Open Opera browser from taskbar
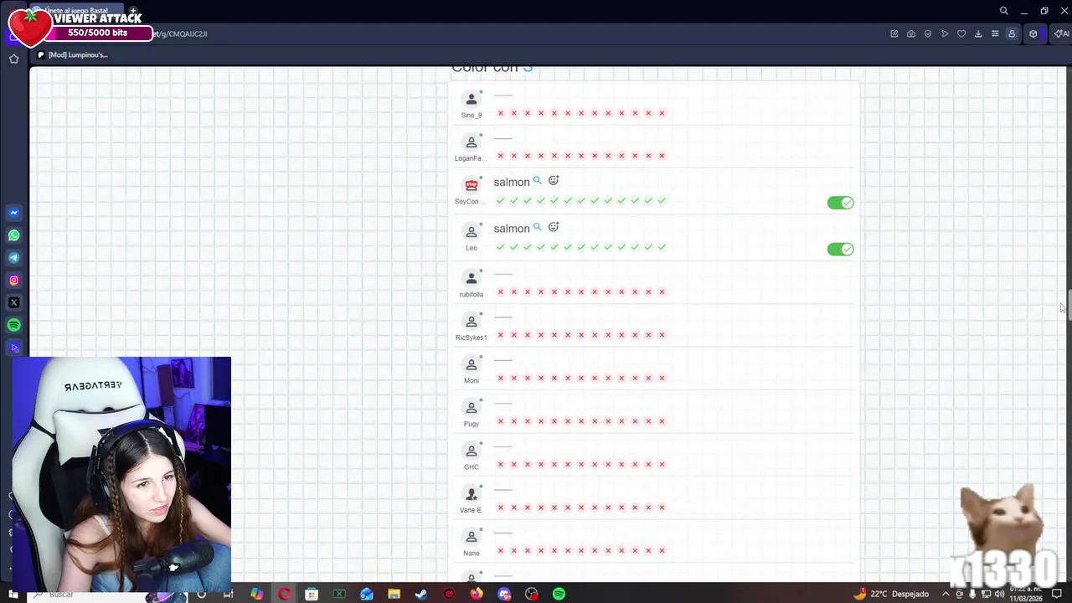 click(x=285, y=595)
